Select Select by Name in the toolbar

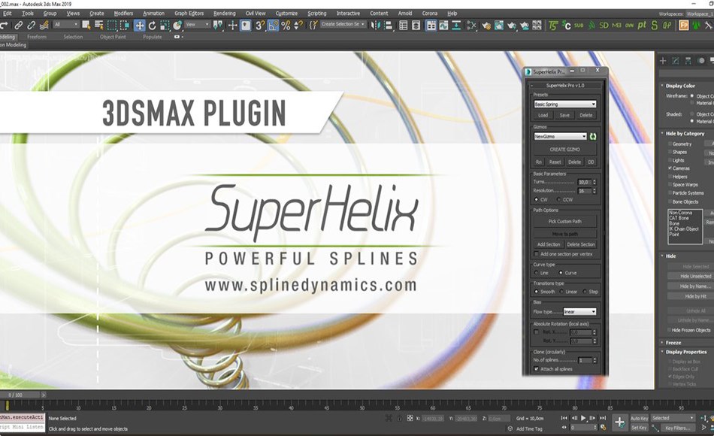tap(98, 26)
